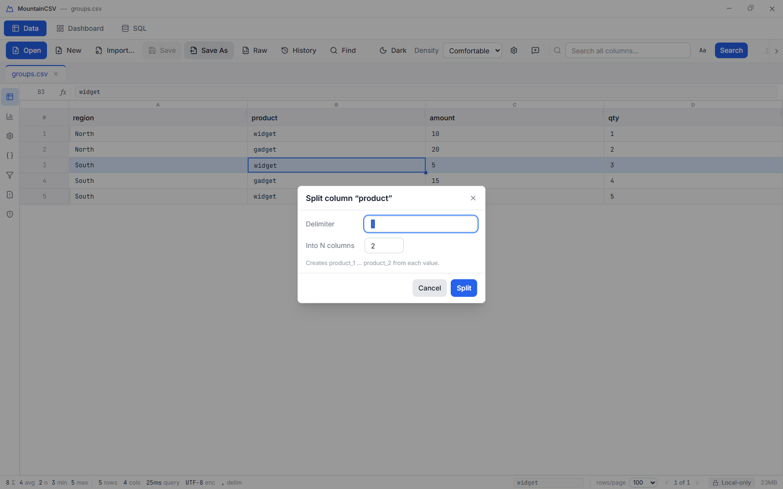Click the amount cell showing 20

pyautogui.click(x=514, y=149)
